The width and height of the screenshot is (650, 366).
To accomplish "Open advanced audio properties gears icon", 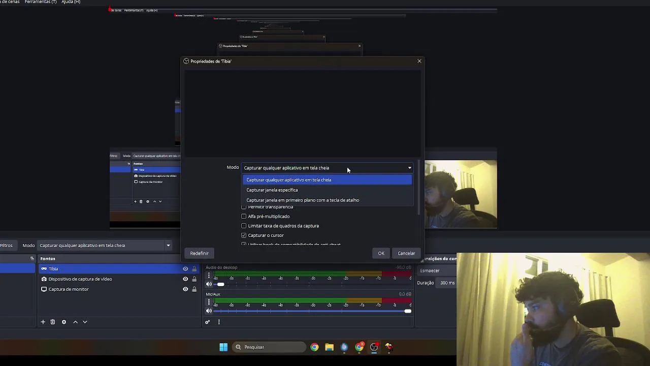I will 208,322.
